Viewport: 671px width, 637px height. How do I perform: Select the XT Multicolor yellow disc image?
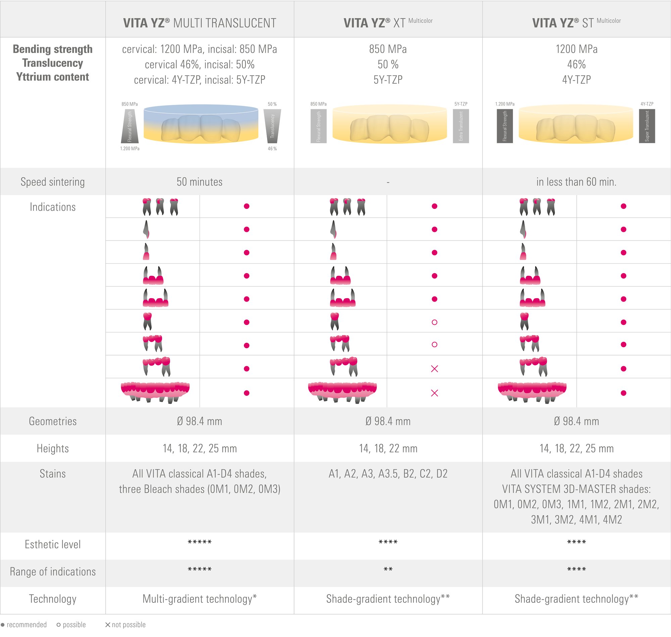390,124
